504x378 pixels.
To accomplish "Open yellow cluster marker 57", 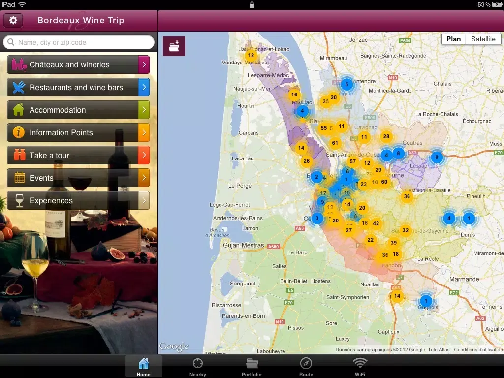I will 353,161.
